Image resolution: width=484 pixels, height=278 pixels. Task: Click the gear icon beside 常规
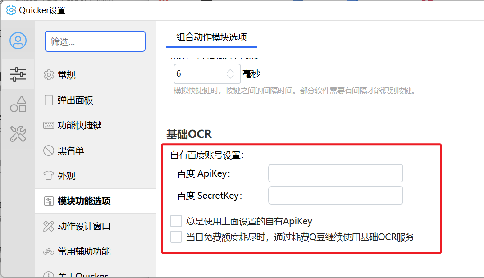(49, 75)
